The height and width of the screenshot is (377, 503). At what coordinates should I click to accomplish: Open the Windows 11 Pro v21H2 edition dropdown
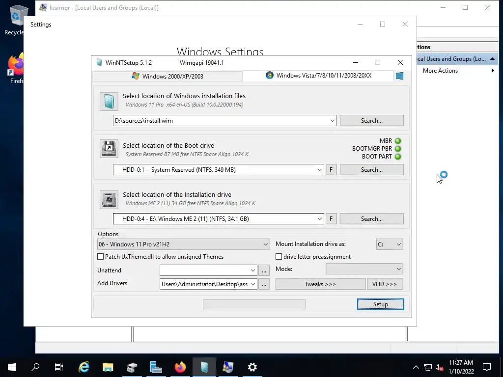(x=183, y=244)
